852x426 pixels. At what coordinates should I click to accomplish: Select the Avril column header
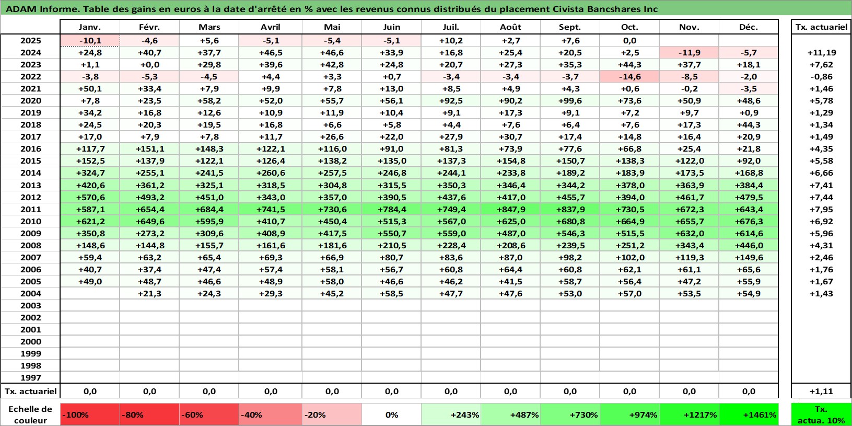[271, 27]
